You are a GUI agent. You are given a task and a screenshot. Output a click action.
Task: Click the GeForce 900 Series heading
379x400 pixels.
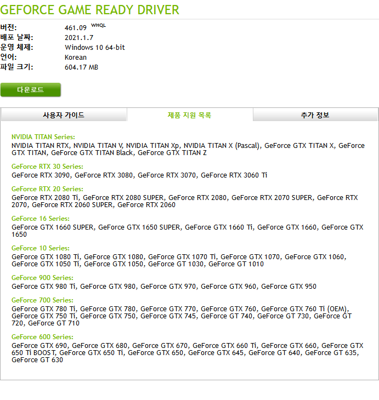pyautogui.click(x=42, y=278)
